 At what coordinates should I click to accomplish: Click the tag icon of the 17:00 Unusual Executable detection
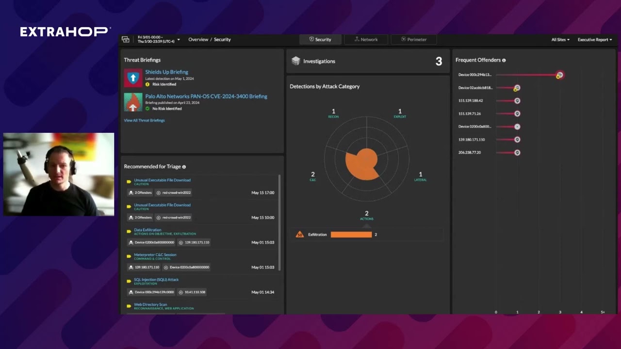pyautogui.click(x=129, y=182)
